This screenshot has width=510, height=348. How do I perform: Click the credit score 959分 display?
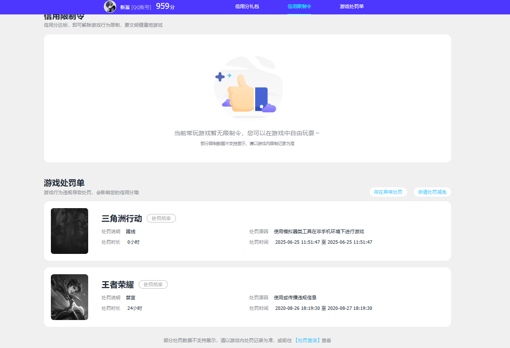164,6
